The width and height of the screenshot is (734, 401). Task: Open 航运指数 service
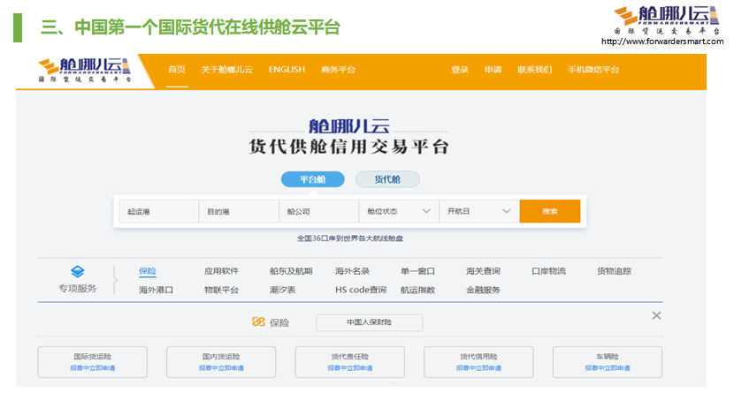pyautogui.click(x=418, y=290)
